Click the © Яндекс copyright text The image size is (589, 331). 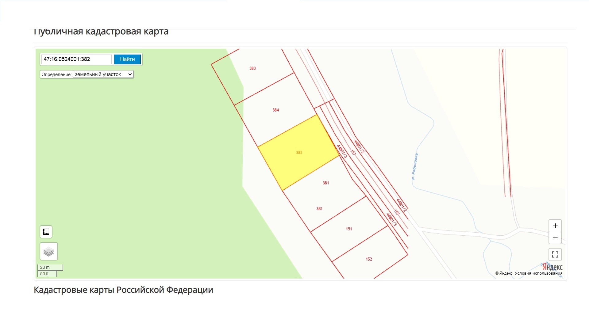503,273
